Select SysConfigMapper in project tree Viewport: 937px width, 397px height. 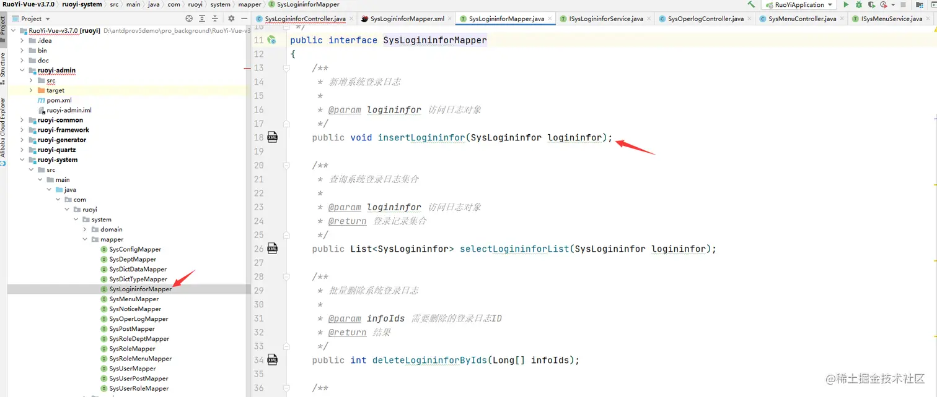135,249
